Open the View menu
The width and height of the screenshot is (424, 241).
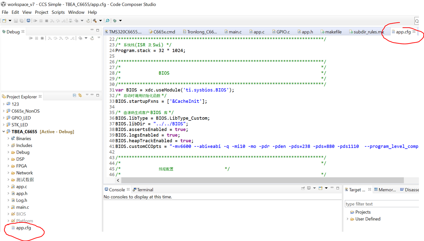tap(27, 12)
